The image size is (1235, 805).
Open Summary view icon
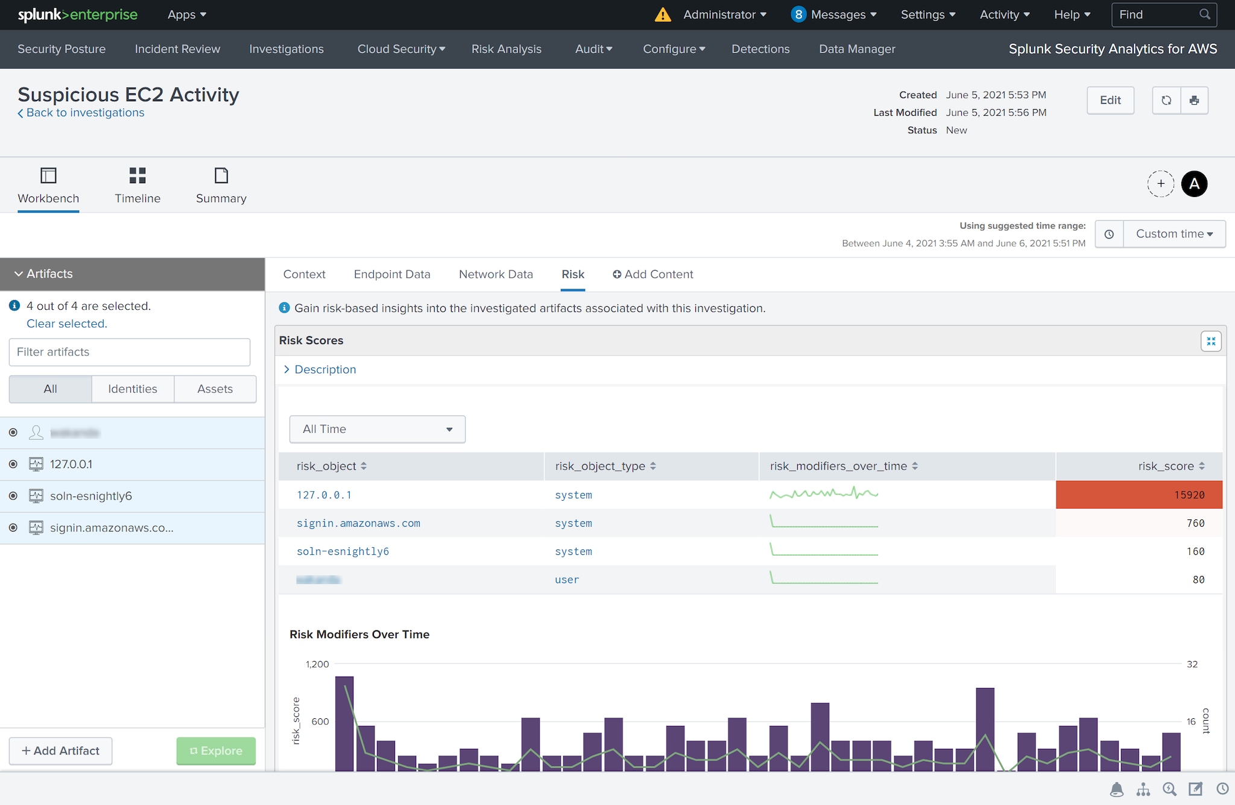221,175
